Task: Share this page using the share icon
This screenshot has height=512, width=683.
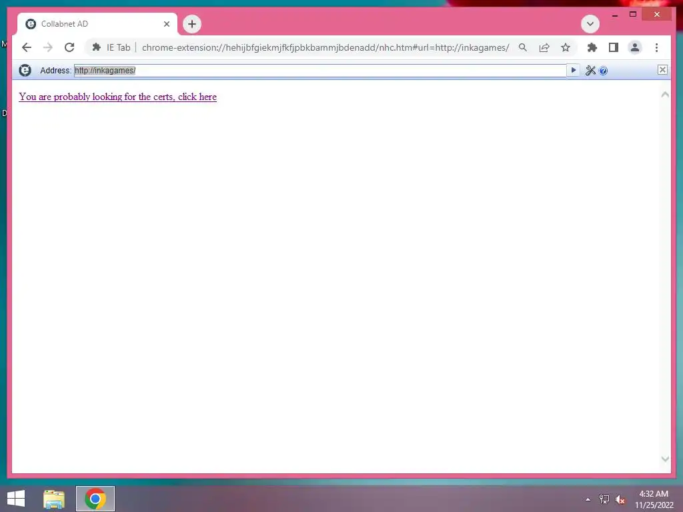Action: pyautogui.click(x=544, y=47)
